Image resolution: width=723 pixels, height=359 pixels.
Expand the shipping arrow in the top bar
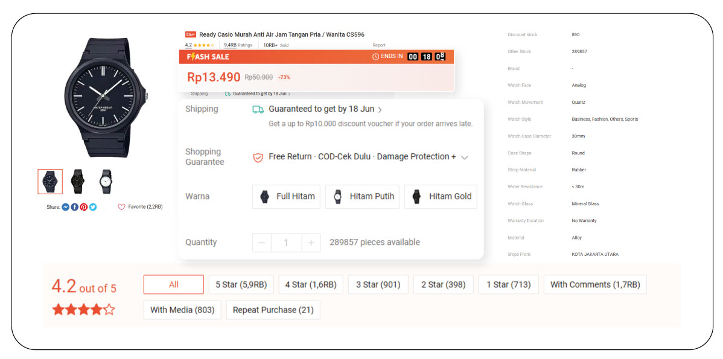(288, 94)
